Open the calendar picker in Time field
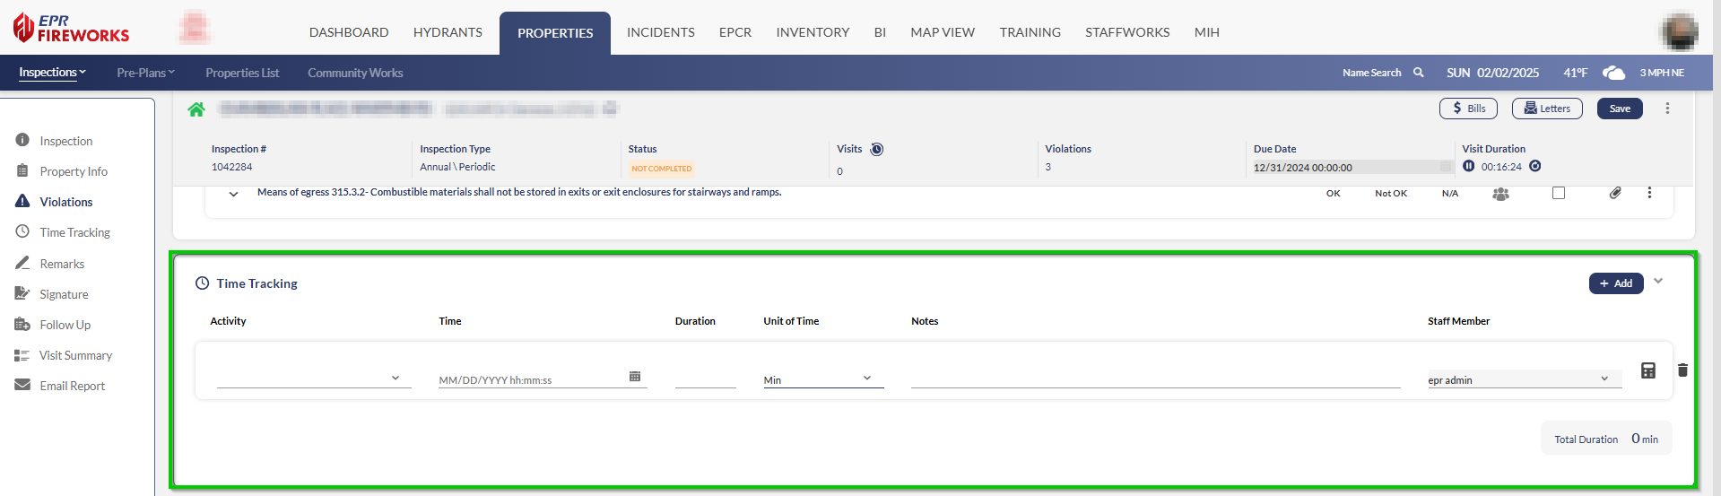1721x496 pixels. 635,377
